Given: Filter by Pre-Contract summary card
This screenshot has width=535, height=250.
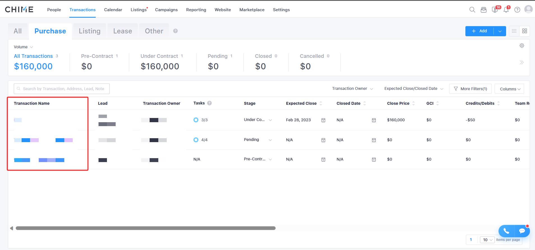Looking at the screenshot, I should 99,62.
